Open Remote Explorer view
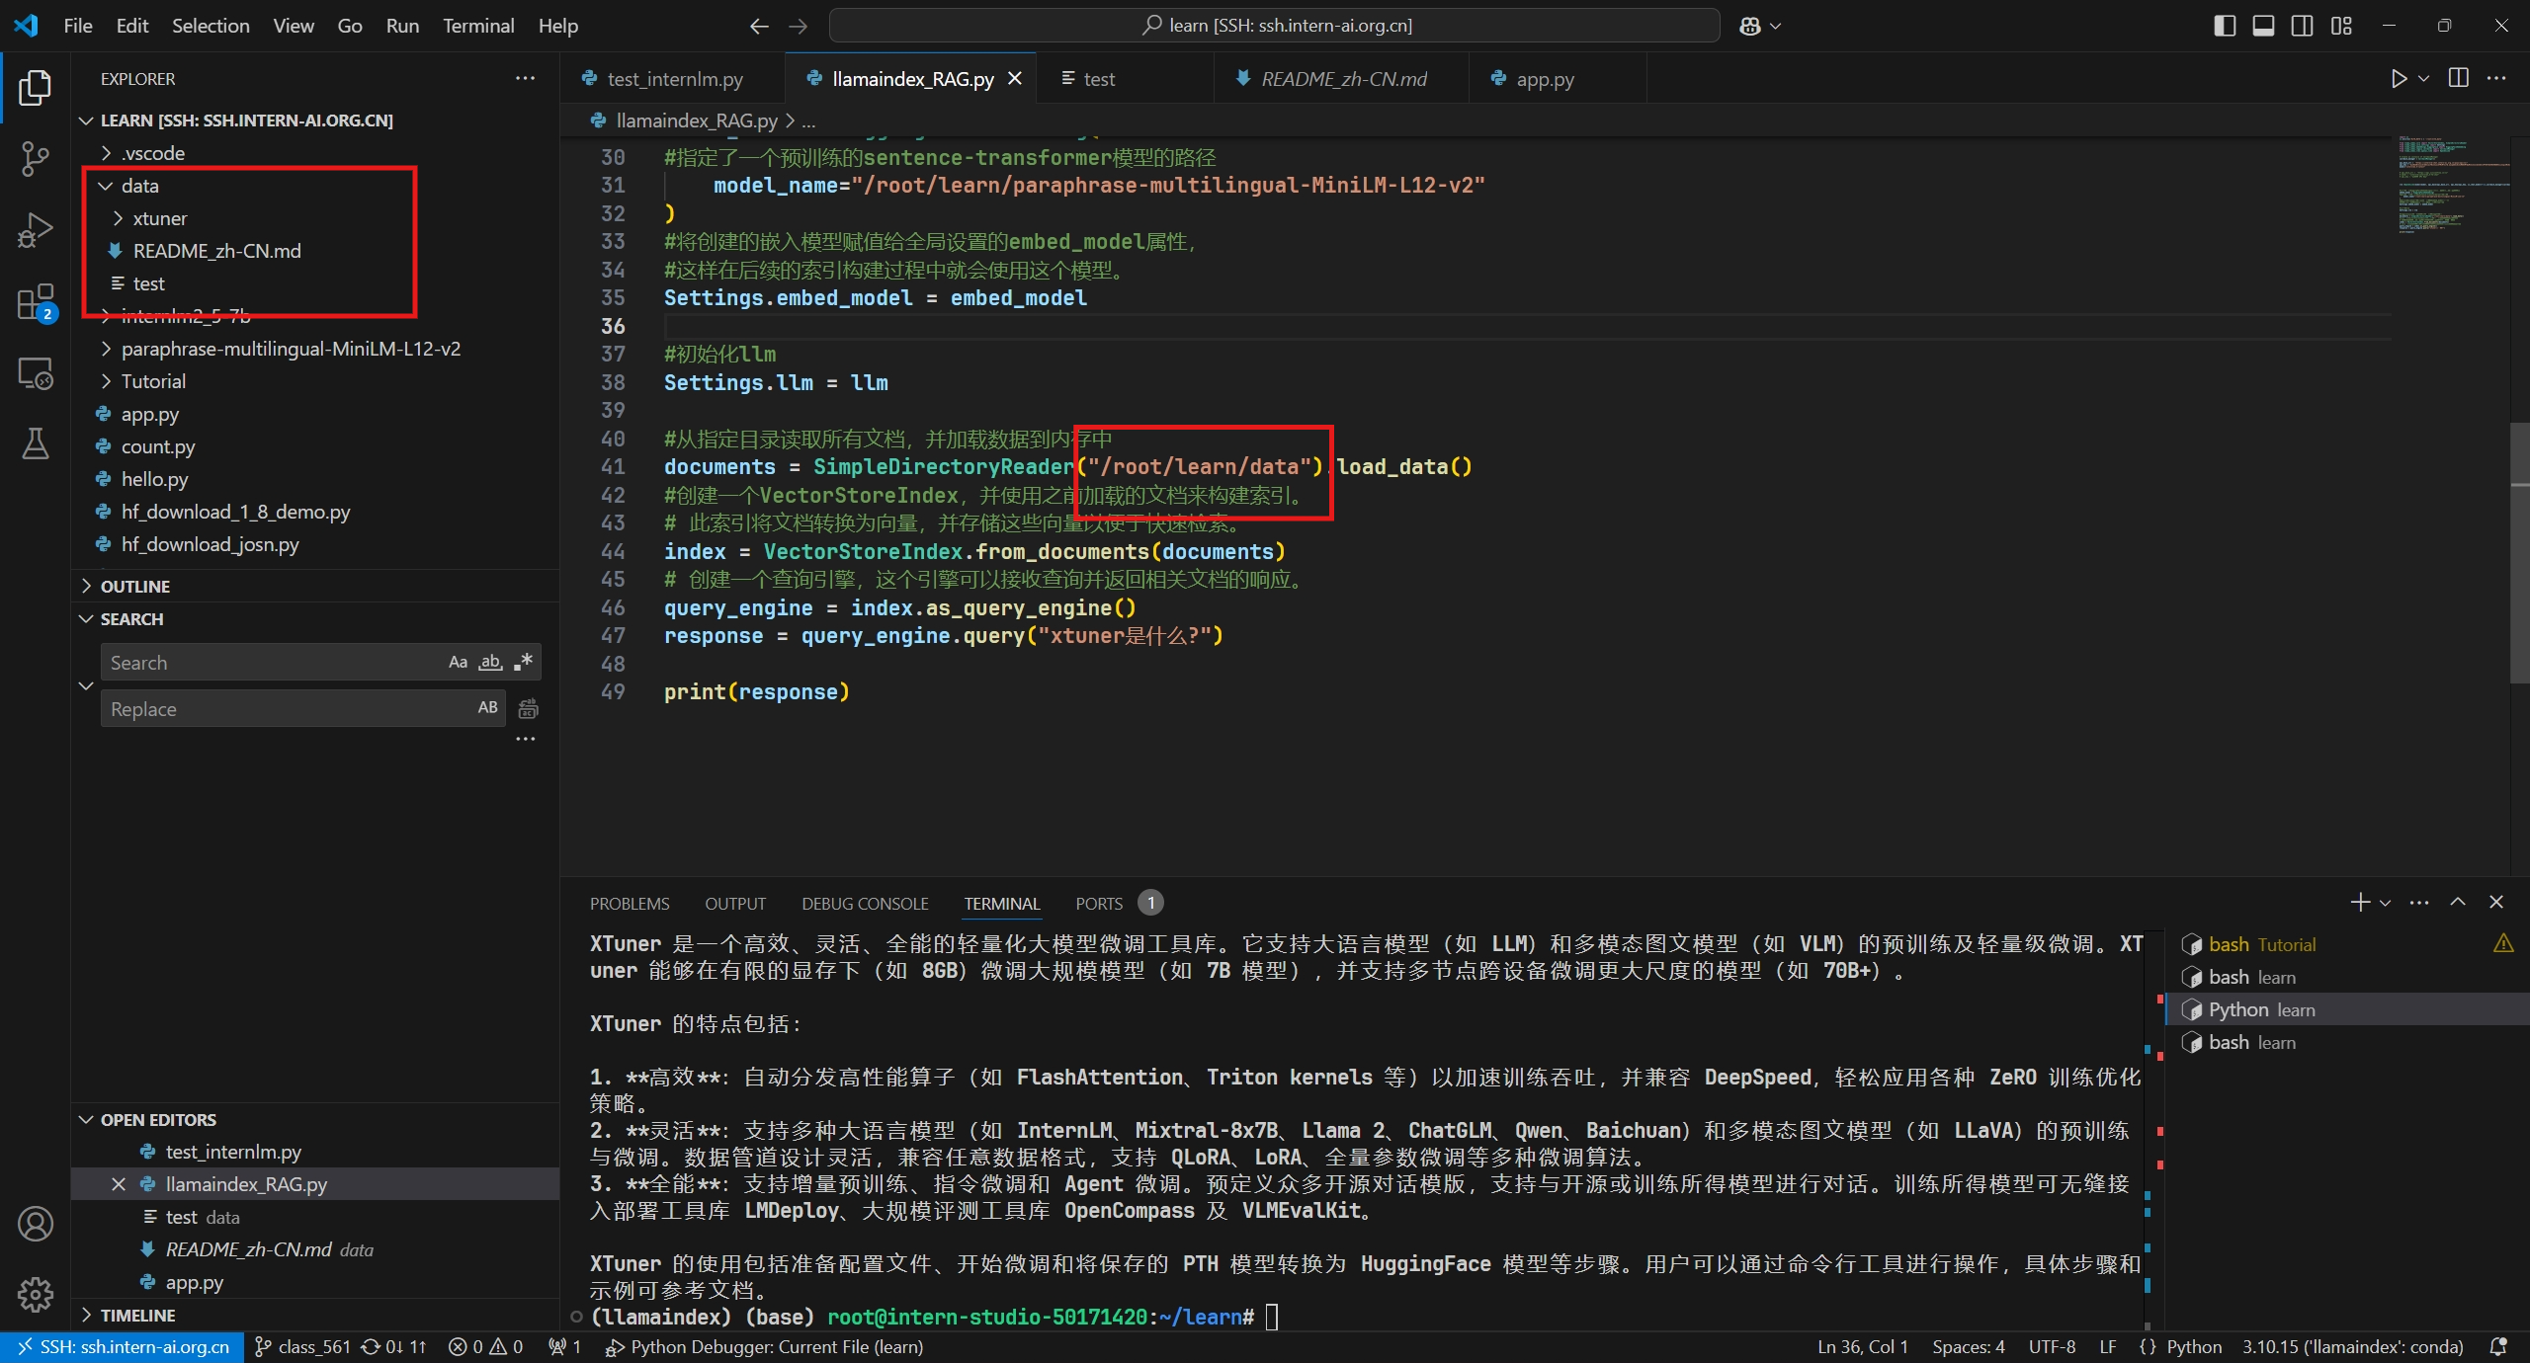This screenshot has width=2530, height=1363. tap(35, 374)
